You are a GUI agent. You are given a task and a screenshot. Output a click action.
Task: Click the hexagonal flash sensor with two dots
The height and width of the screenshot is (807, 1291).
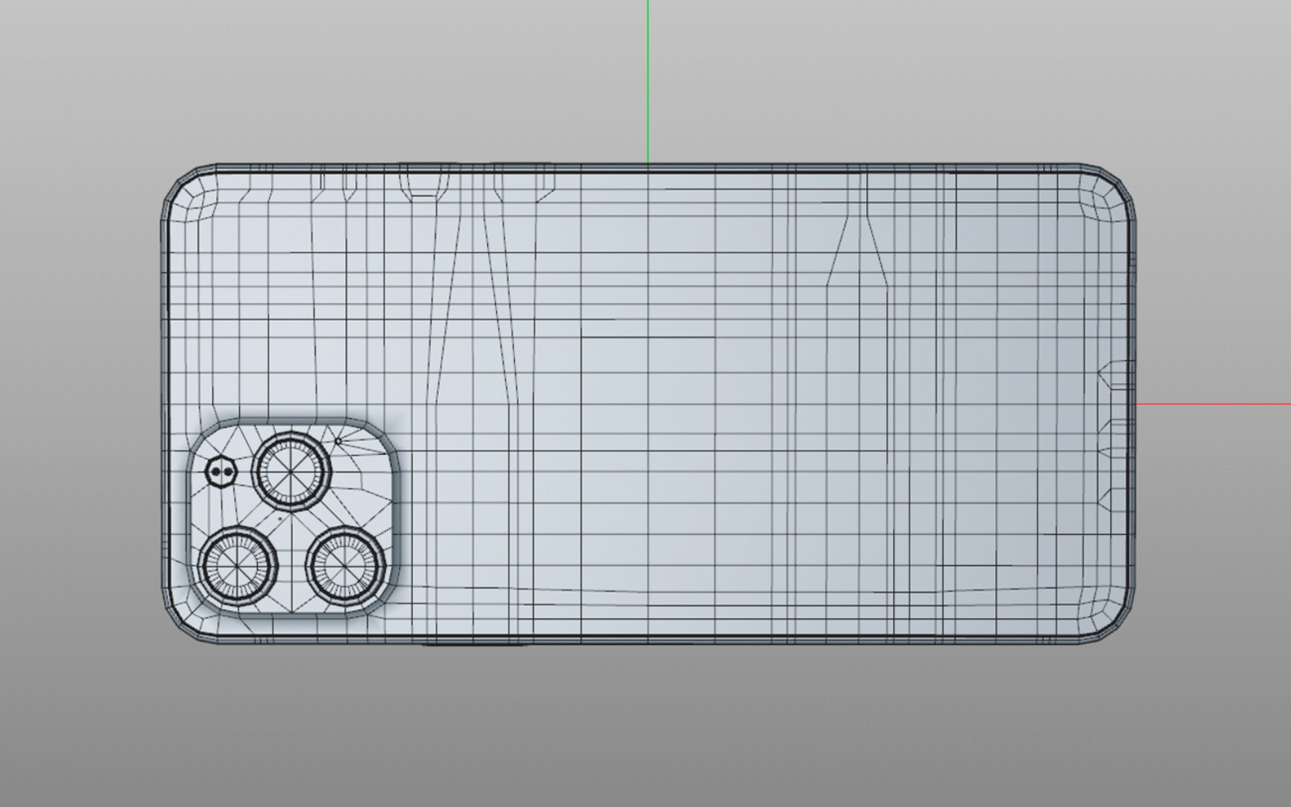221,471
